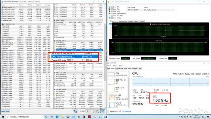This screenshot has height=119, width=211.
Task: Open the HWiNFO network connection icon
Action: [75, 111]
